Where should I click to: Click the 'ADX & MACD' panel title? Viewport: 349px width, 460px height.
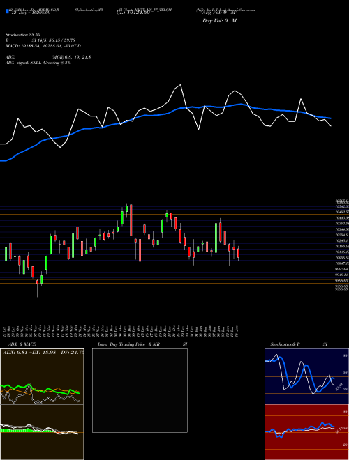pyautogui.click(x=22, y=344)
